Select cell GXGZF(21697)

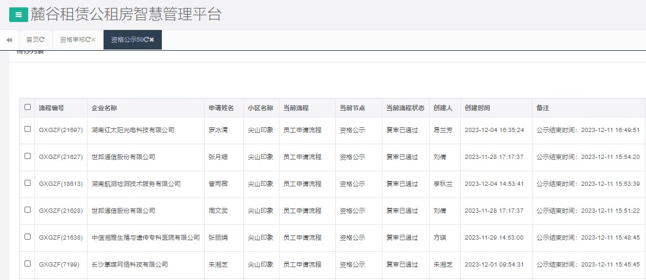tap(61, 130)
